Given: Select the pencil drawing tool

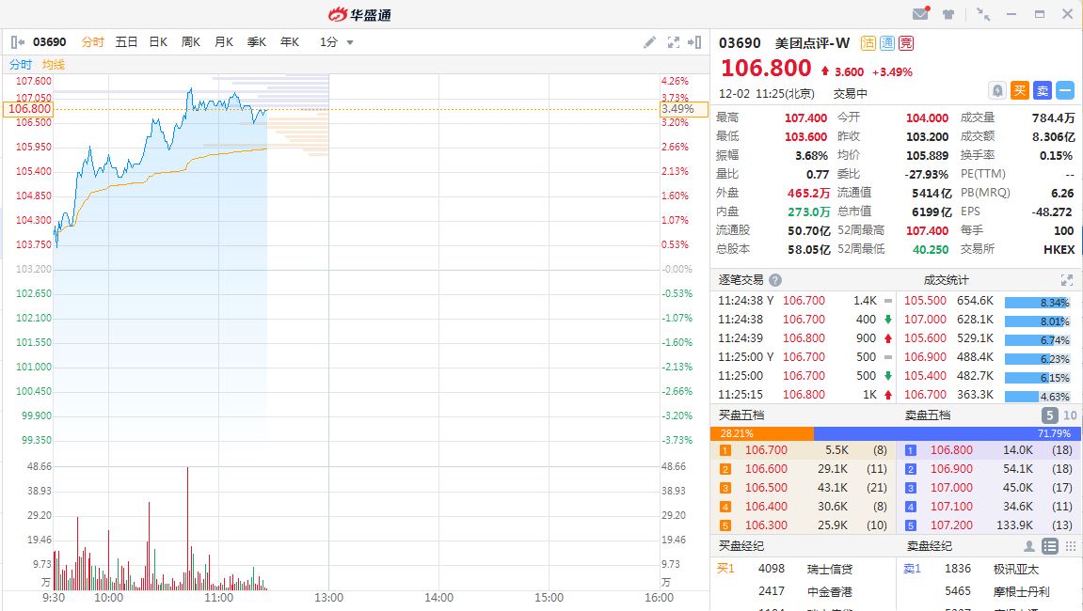Looking at the screenshot, I should click(x=649, y=42).
